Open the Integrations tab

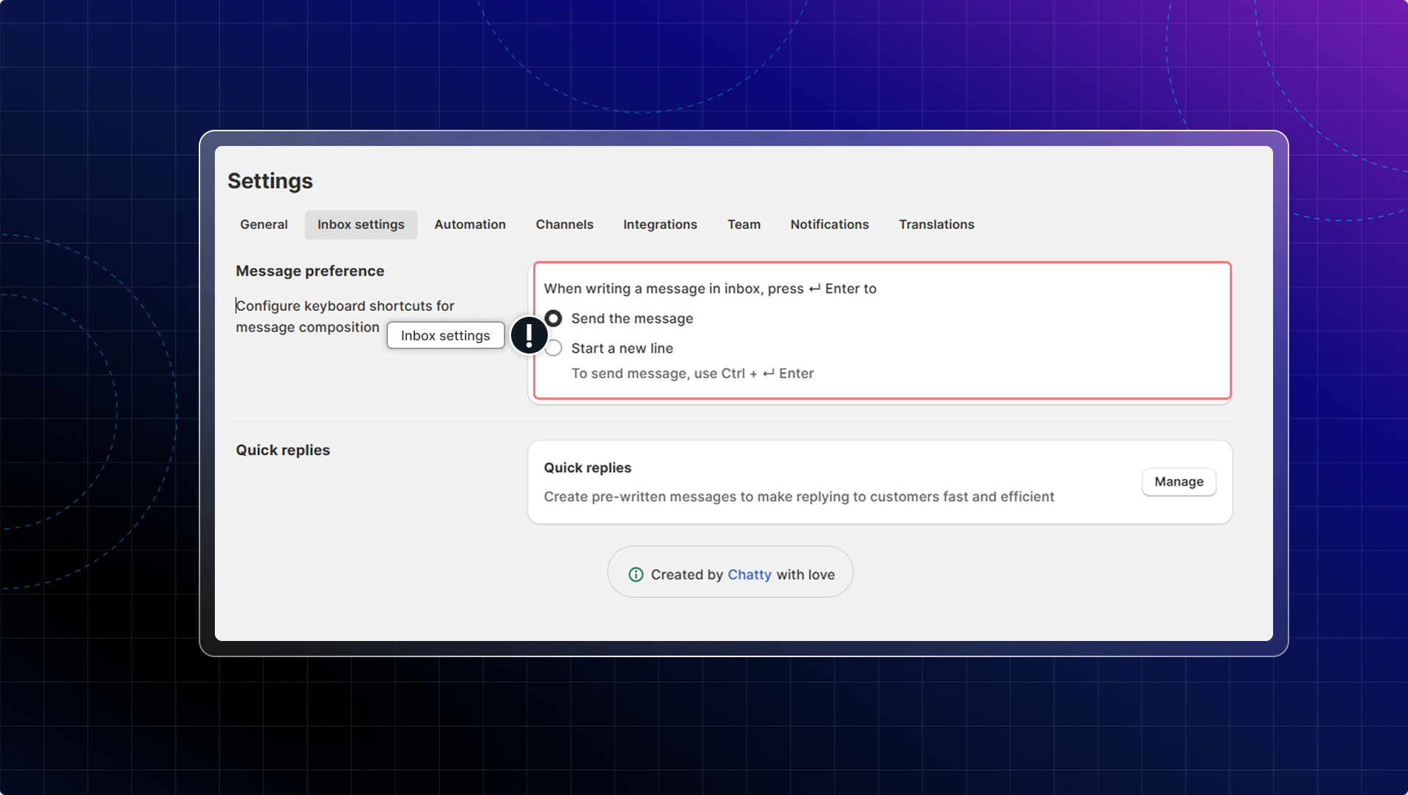[x=659, y=224]
